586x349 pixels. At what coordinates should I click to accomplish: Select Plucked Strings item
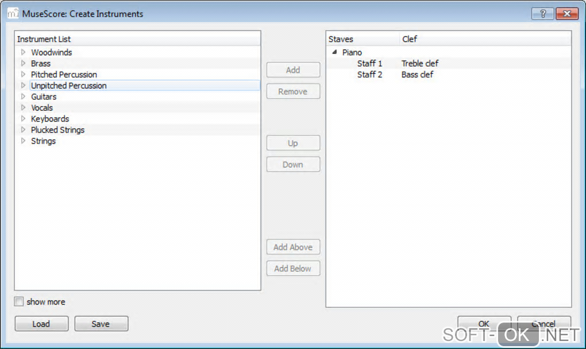[x=58, y=130]
